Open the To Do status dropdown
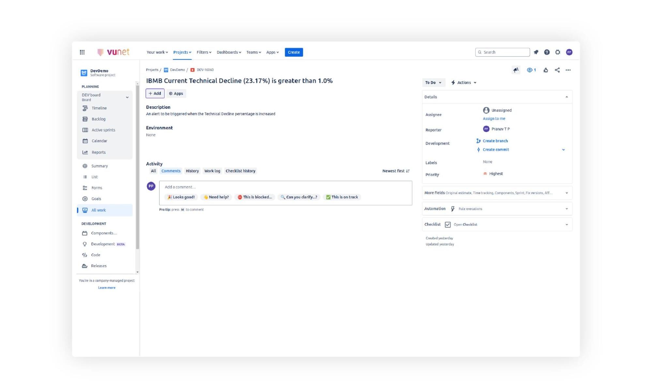This screenshot has height=388, width=652. pyautogui.click(x=433, y=83)
